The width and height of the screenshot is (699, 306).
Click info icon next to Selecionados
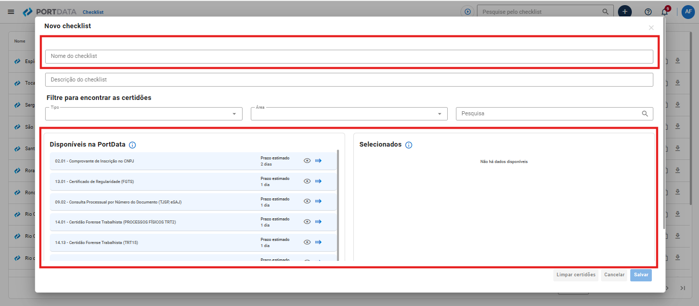coord(409,145)
